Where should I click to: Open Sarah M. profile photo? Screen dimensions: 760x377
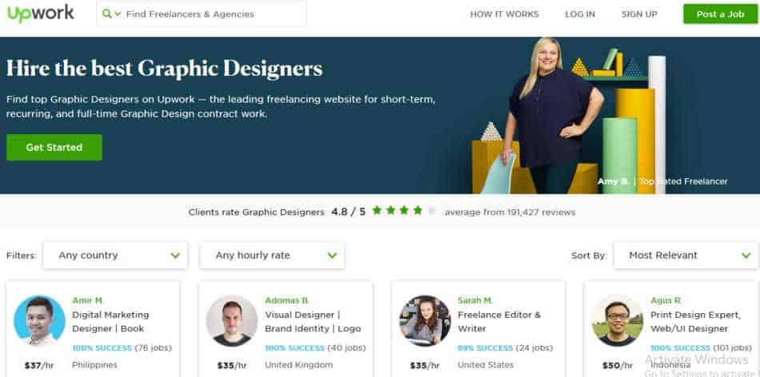coord(425,320)
